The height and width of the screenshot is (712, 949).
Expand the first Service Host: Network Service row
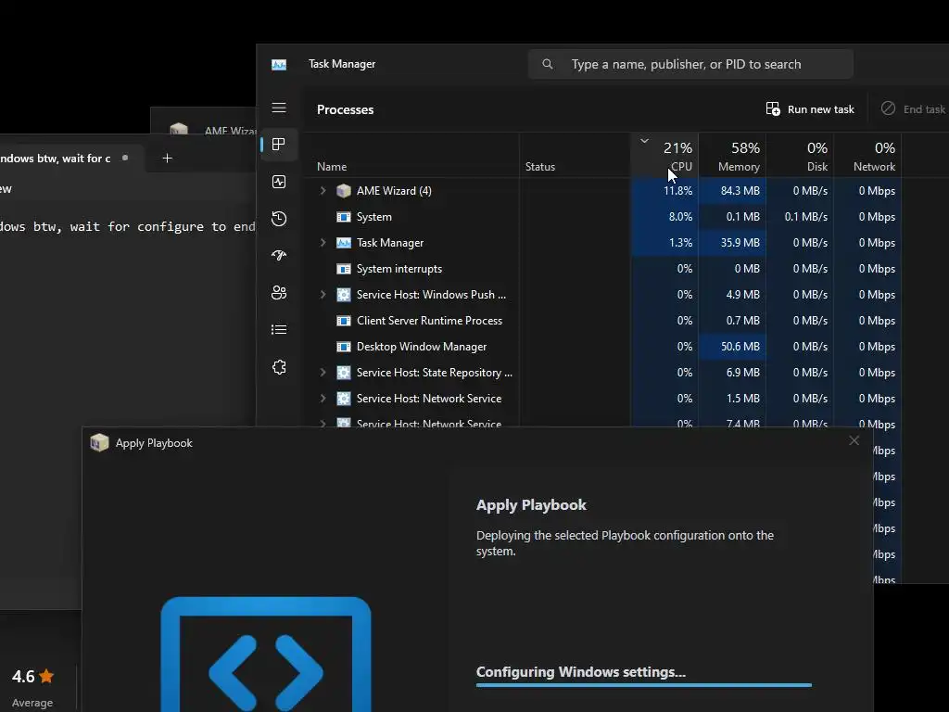(x=323, y=399)
